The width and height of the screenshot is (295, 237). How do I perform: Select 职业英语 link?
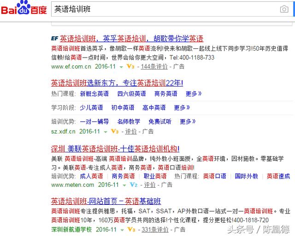(155, 176)
